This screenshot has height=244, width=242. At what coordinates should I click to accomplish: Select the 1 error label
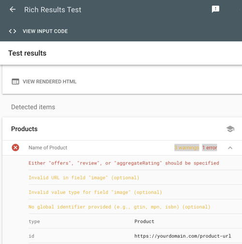coord(210,148)
